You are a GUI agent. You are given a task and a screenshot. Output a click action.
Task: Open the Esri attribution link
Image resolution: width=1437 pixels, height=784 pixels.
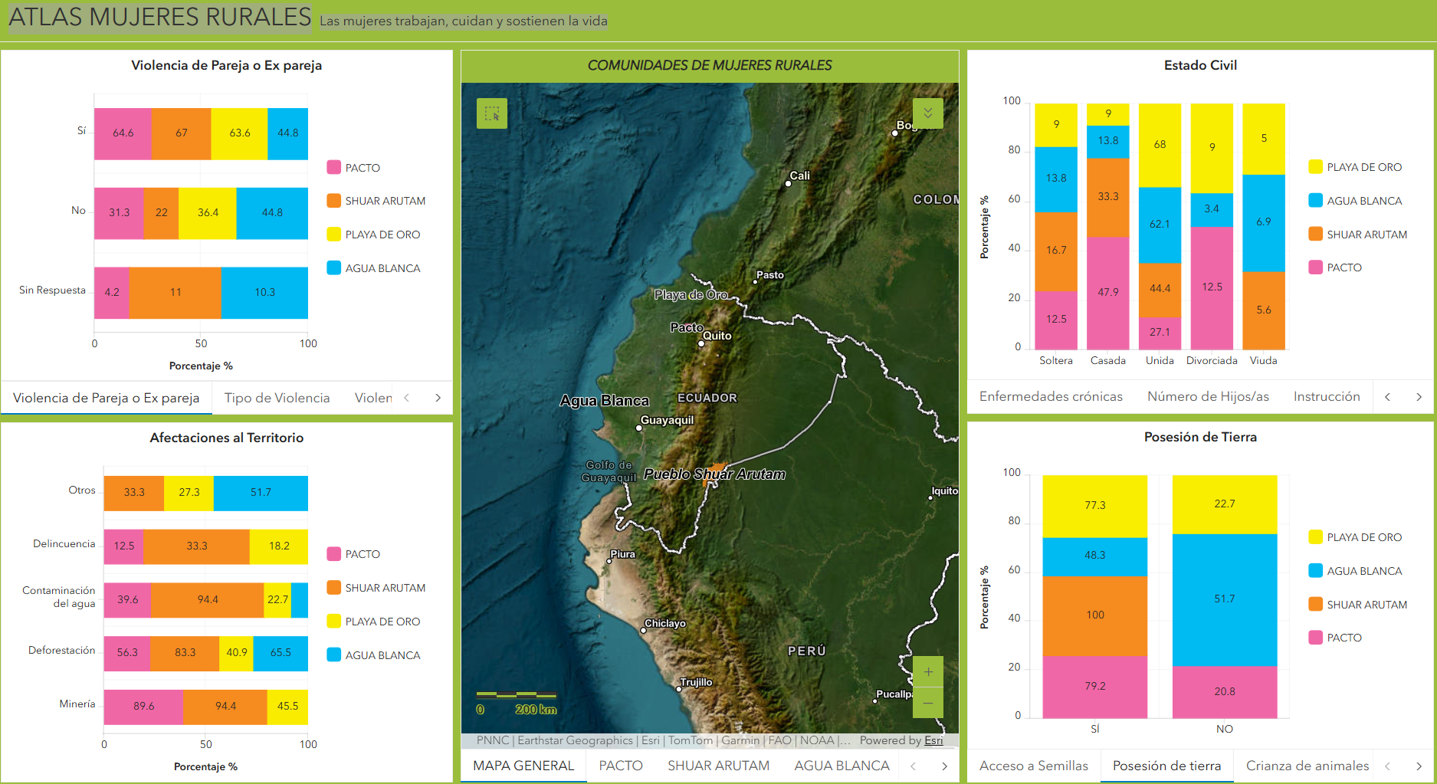coord(933,740)
